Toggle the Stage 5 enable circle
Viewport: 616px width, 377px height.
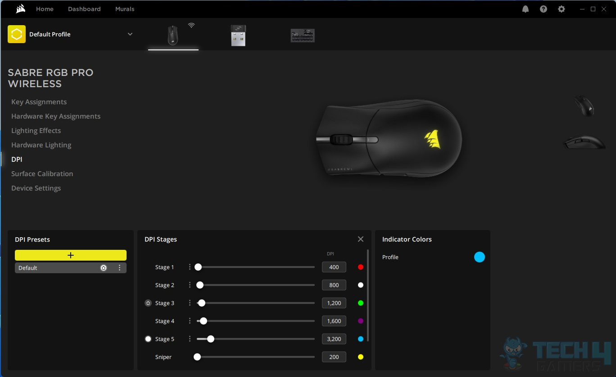[x=148, y=339]
